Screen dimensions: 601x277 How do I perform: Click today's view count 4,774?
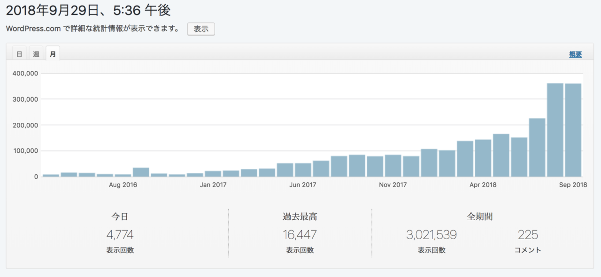coord(120,234)
